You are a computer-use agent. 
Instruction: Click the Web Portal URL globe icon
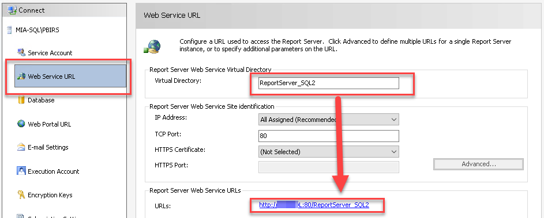[x=21, y=124]
